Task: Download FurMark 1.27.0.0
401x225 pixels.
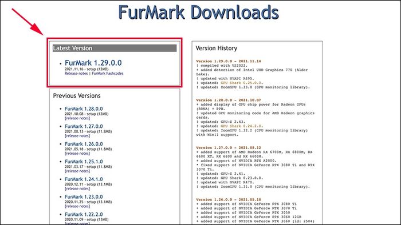Action: pyautogui.click(x=84, y=126)
